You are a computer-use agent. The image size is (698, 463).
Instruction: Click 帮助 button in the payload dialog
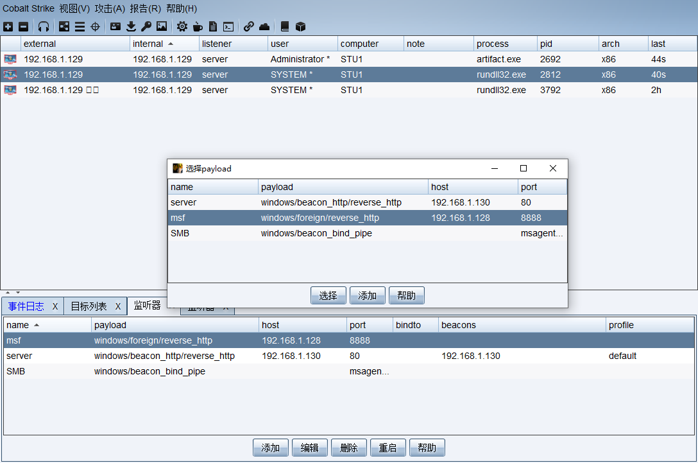click(x=407, y=295)
